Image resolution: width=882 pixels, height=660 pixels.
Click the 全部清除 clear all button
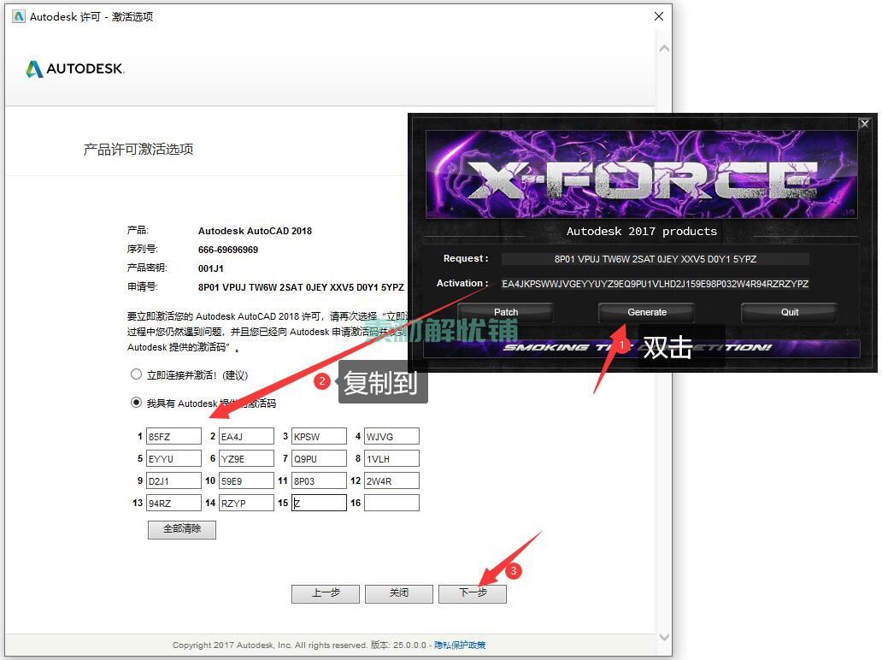(182, 529)
